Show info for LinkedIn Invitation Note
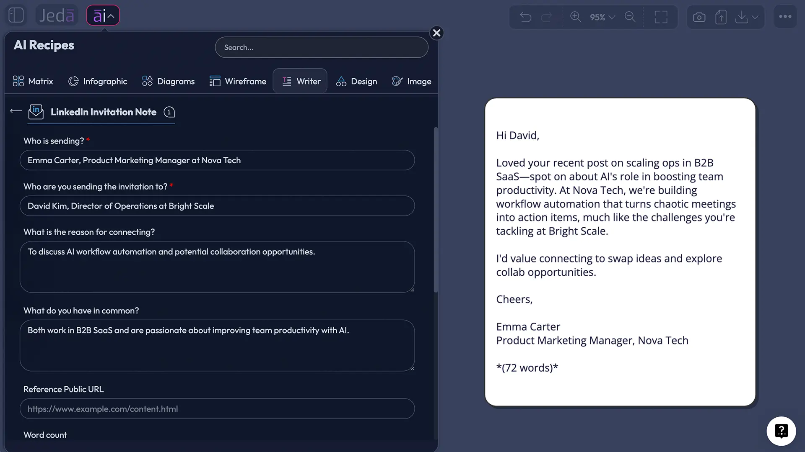 (169, 112)
